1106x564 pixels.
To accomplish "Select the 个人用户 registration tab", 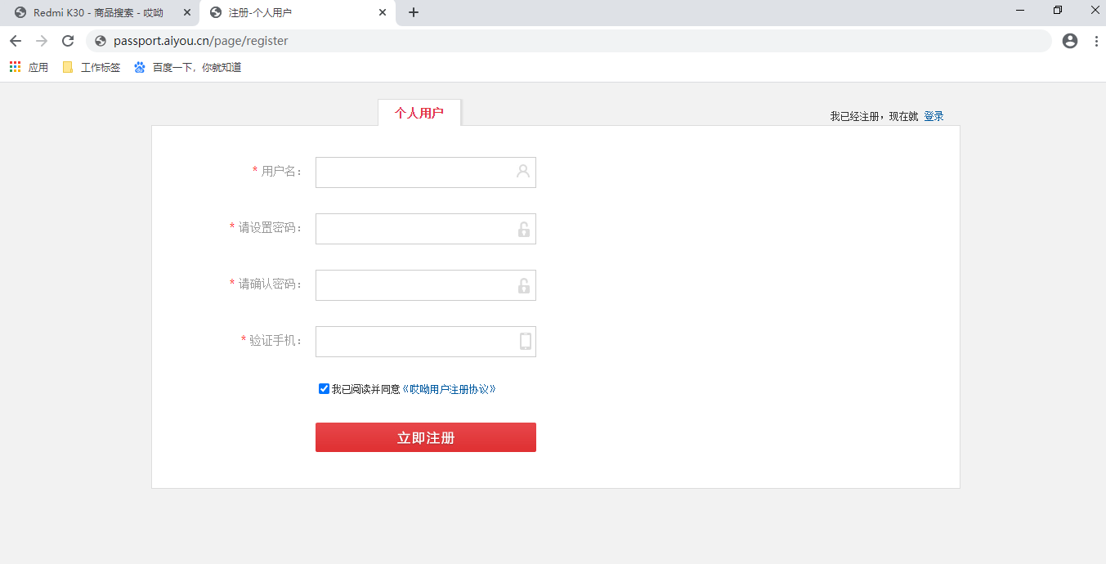I will [x=419, y=111].
